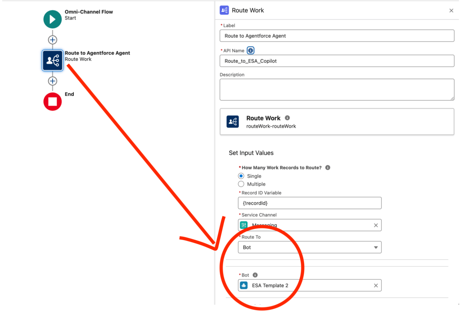Open info icon beside Route Work heading
Image resolution: width=469 pixels, height=322 pixels.
(x=287, y=118)
